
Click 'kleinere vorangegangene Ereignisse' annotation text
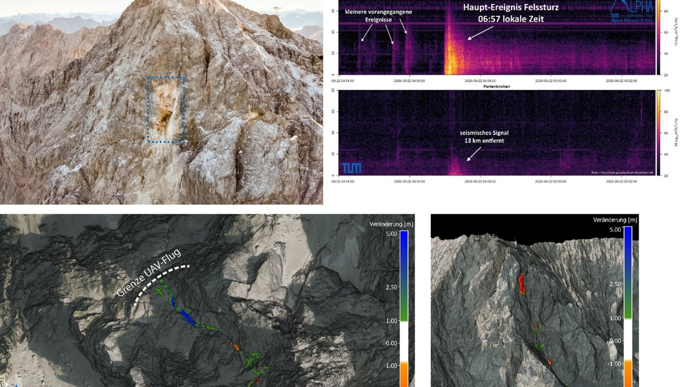(378, 16)
